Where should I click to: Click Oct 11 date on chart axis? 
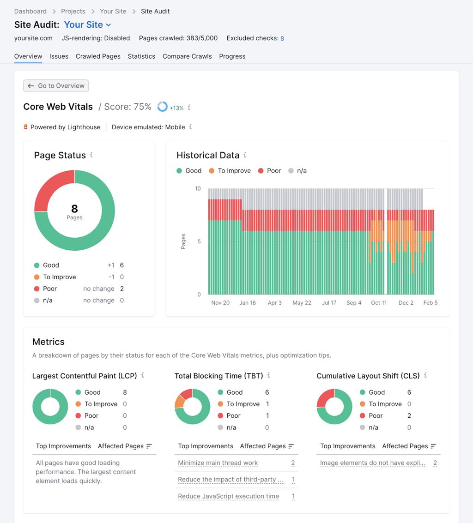tap(379, 303)
